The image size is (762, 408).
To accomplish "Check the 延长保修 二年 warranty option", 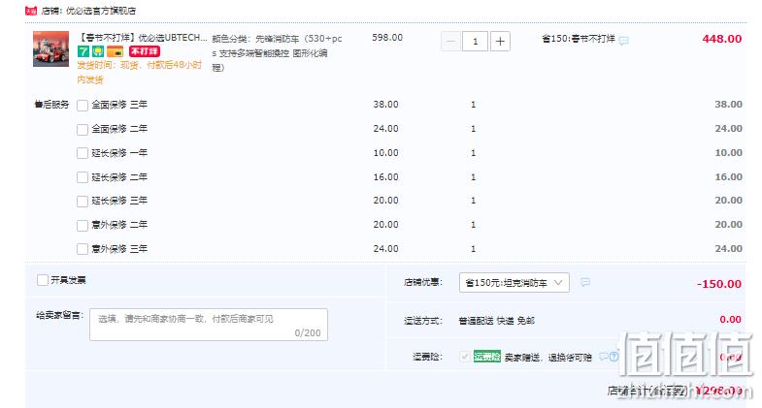I will point(83,177).
